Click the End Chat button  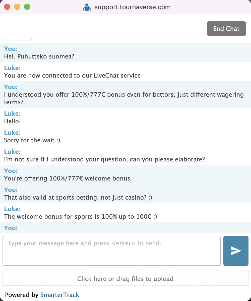(226, 29)
